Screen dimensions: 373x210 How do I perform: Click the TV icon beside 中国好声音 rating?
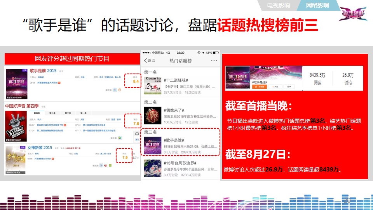coord(137,133)
